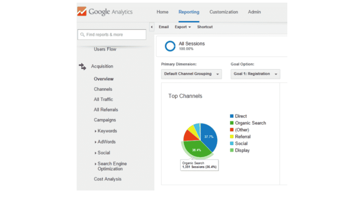The width and height of the screenshot is (355, 200).
Task: Click the All Sessions circle icon
Action: (170, 46)
